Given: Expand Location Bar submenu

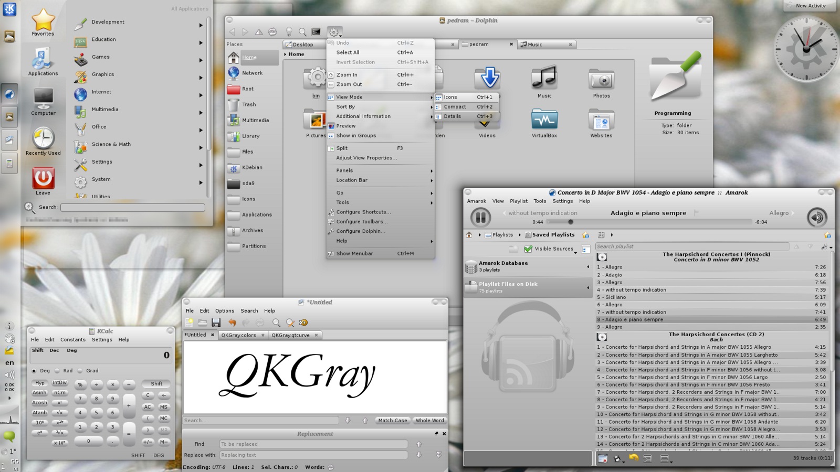Looking at the screenshot, I should [x=381, y=180].
